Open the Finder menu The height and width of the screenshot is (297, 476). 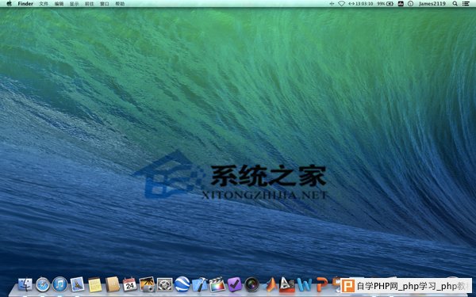click(25, 4)
